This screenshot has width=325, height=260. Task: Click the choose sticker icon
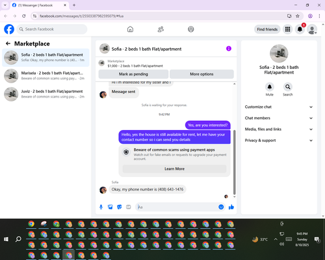[x=120, y=207]
